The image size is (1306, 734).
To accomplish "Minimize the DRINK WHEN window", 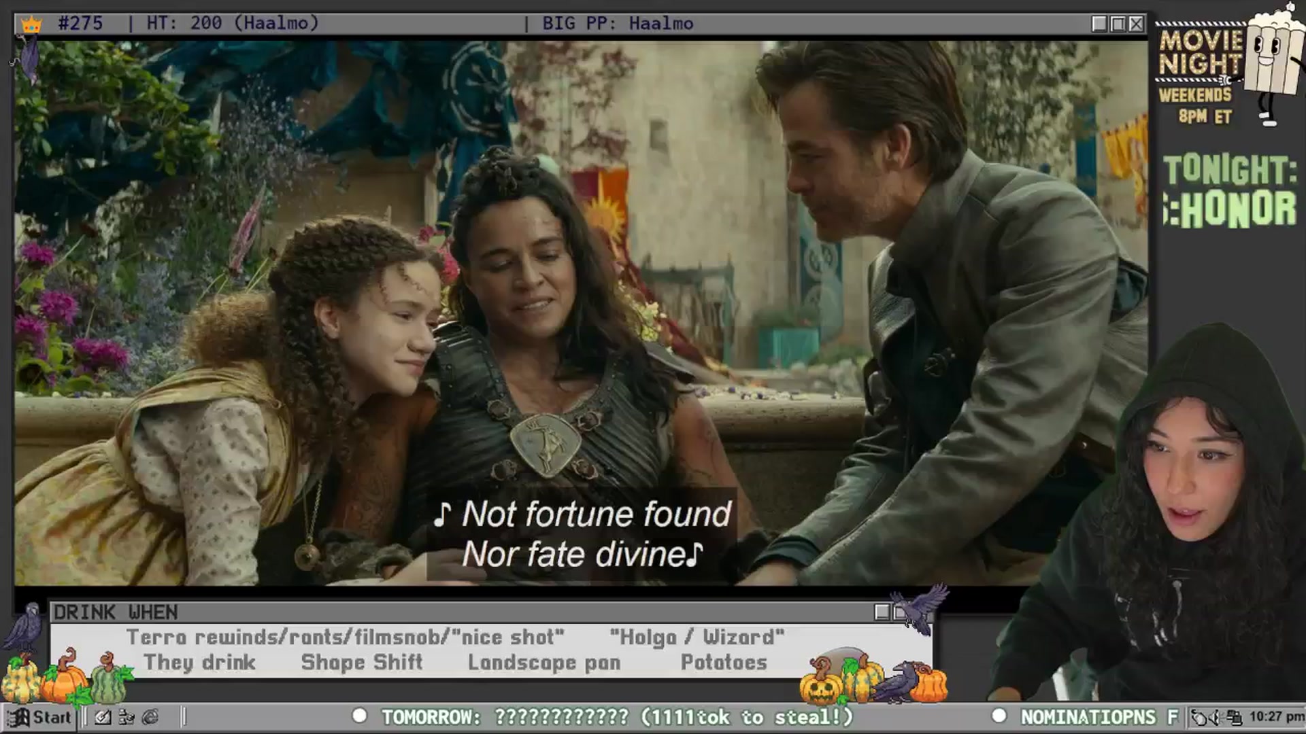I will (882, 612).
